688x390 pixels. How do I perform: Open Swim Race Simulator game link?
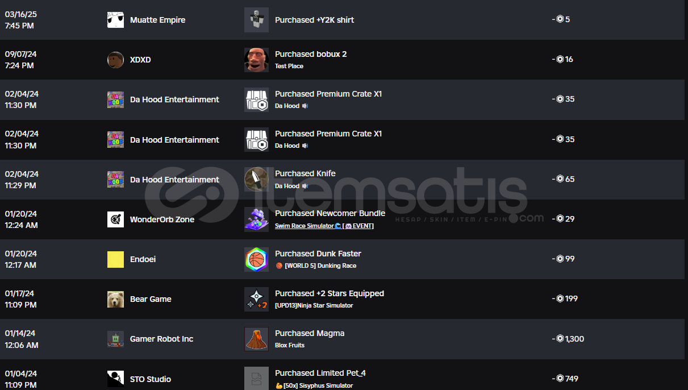(324, 226)
